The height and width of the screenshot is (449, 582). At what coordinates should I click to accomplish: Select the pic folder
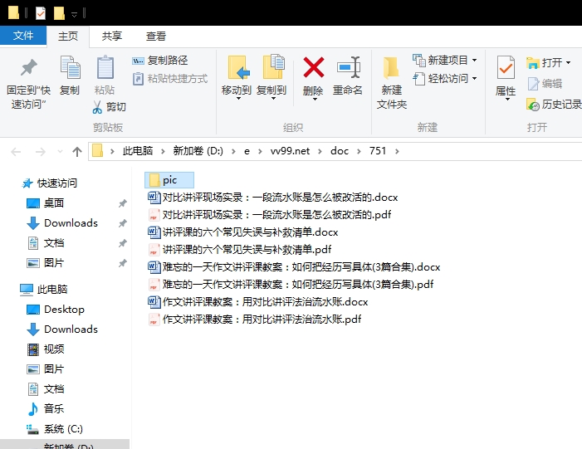click(x=169, y=180)
